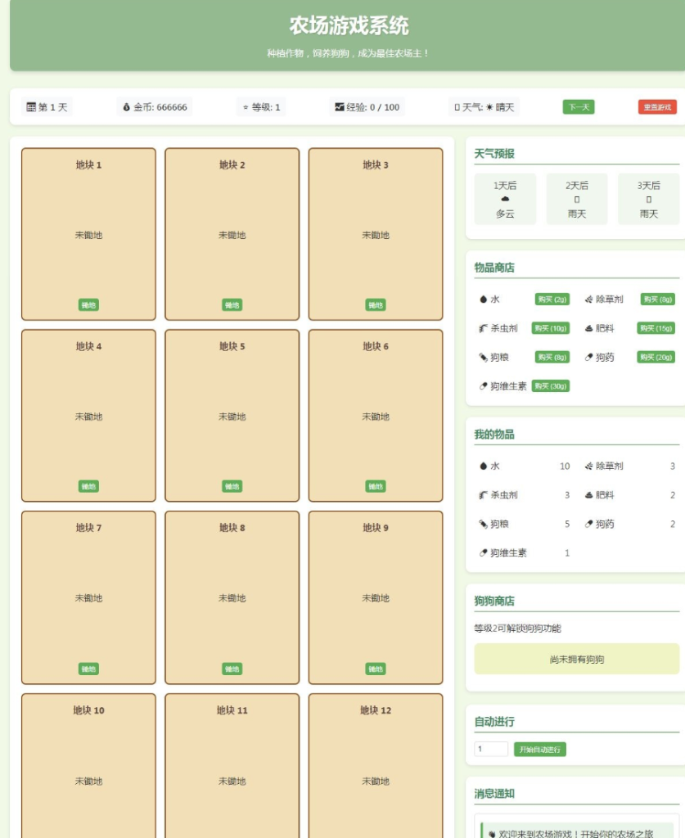The image size is (685, 838).
Task: Click the 肥料 fertilizer icon
Action: coord(588,330)
